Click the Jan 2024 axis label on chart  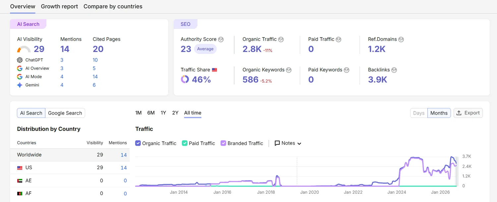pyautogui.click(x=397, y=192)
